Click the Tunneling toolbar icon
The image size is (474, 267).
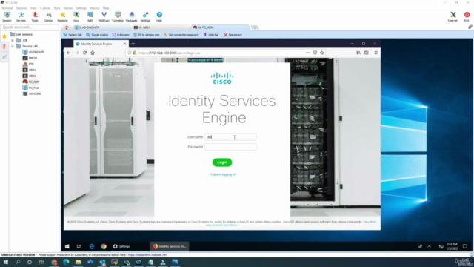118,16
